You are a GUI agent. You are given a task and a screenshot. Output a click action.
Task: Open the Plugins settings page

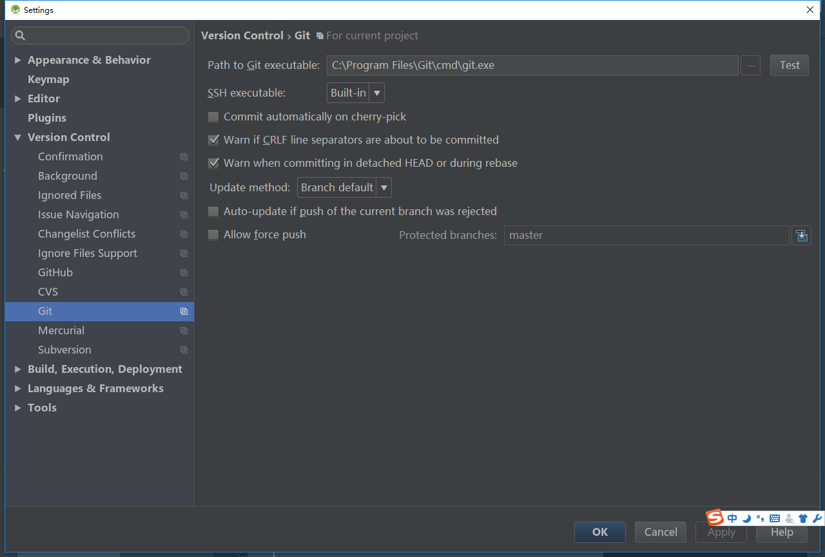[x=47, y=118]
